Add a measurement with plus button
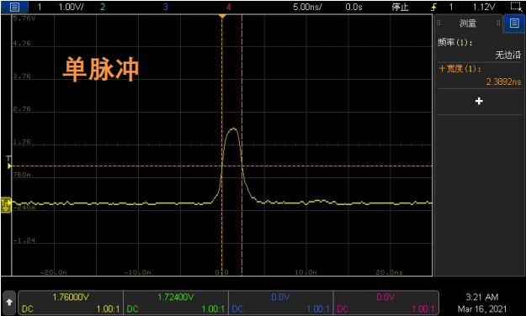This screenshot has height=316, width=526. pyautogui.click(x=479, y=101)
